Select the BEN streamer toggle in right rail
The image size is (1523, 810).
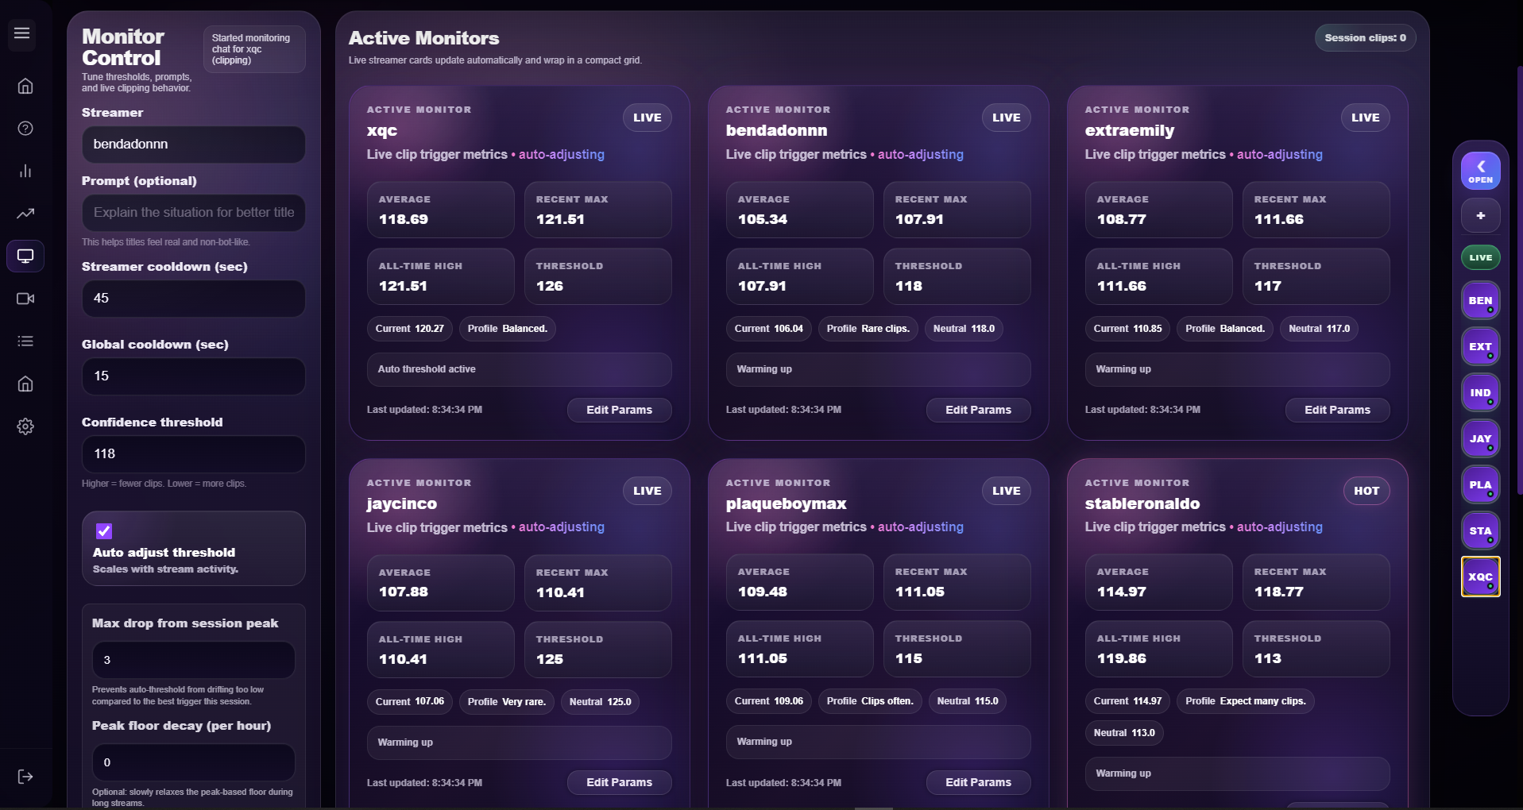1480,300
